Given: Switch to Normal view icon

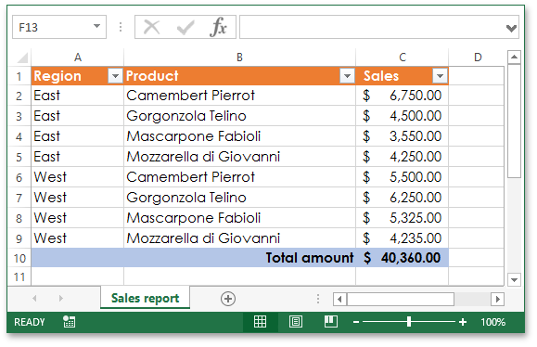Looking at the screenshot, I should point(260,322).
